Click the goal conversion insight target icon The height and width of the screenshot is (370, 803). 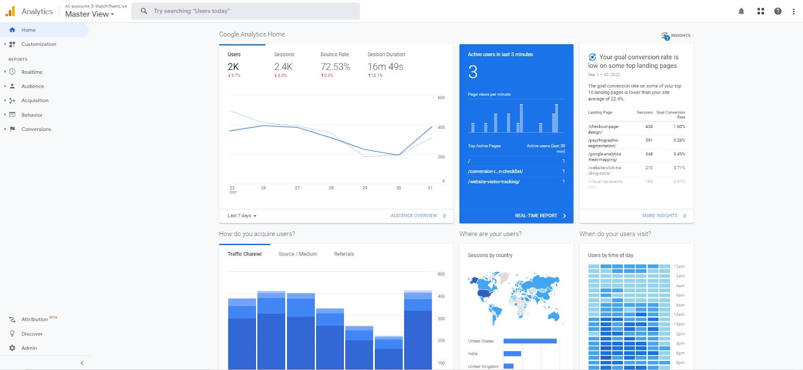point(592,57)
